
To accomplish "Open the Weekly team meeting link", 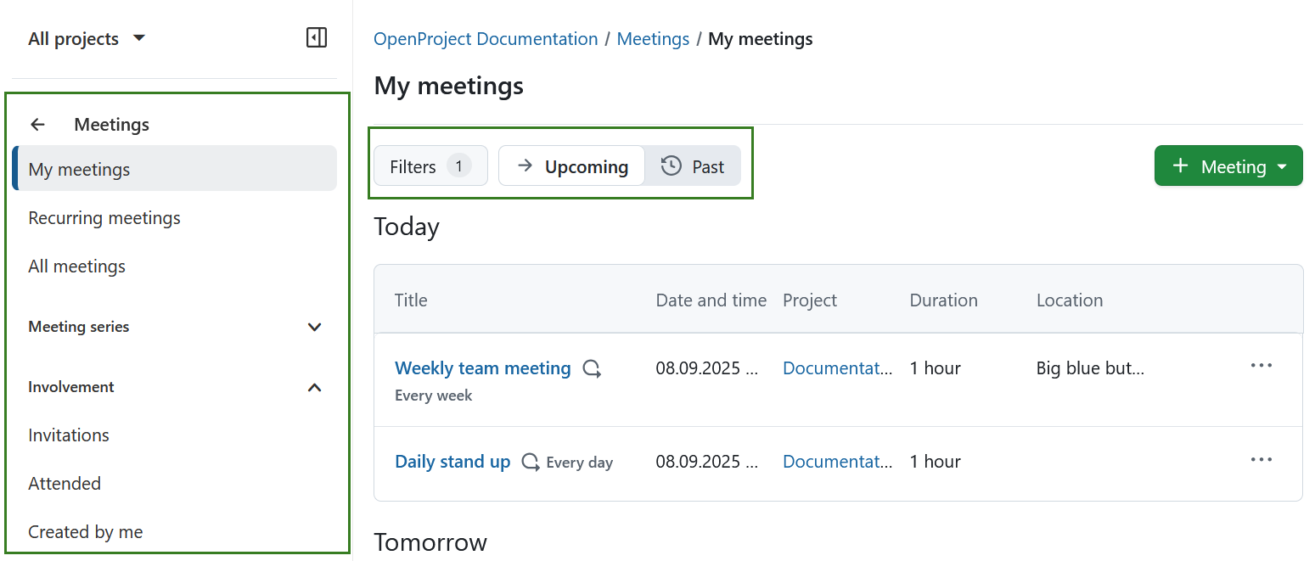I will [482, 367].
